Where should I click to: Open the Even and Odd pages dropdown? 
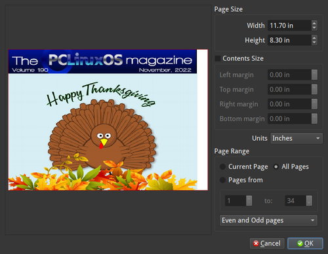tap(268, 221)
